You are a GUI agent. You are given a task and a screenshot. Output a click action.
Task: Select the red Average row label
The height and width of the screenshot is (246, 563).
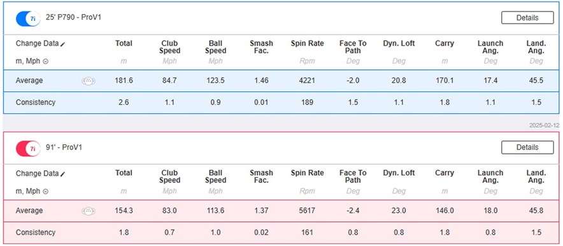click(29, 210)
